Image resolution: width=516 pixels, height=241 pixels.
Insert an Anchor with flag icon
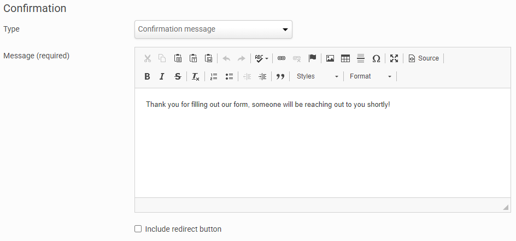click(x=312, y=58)
